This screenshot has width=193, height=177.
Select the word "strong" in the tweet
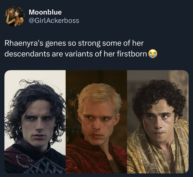(88, 44)
